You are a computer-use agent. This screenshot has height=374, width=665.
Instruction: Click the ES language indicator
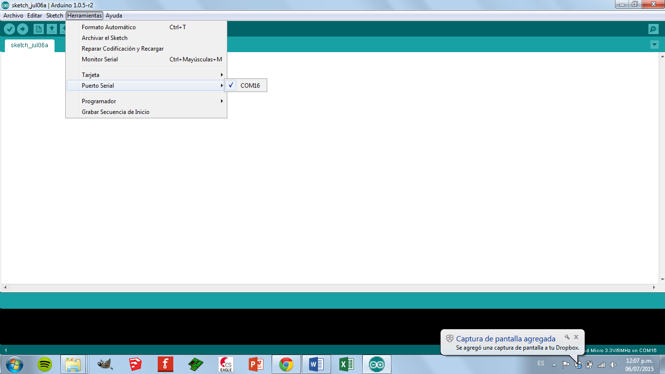(x=541, y=363)
